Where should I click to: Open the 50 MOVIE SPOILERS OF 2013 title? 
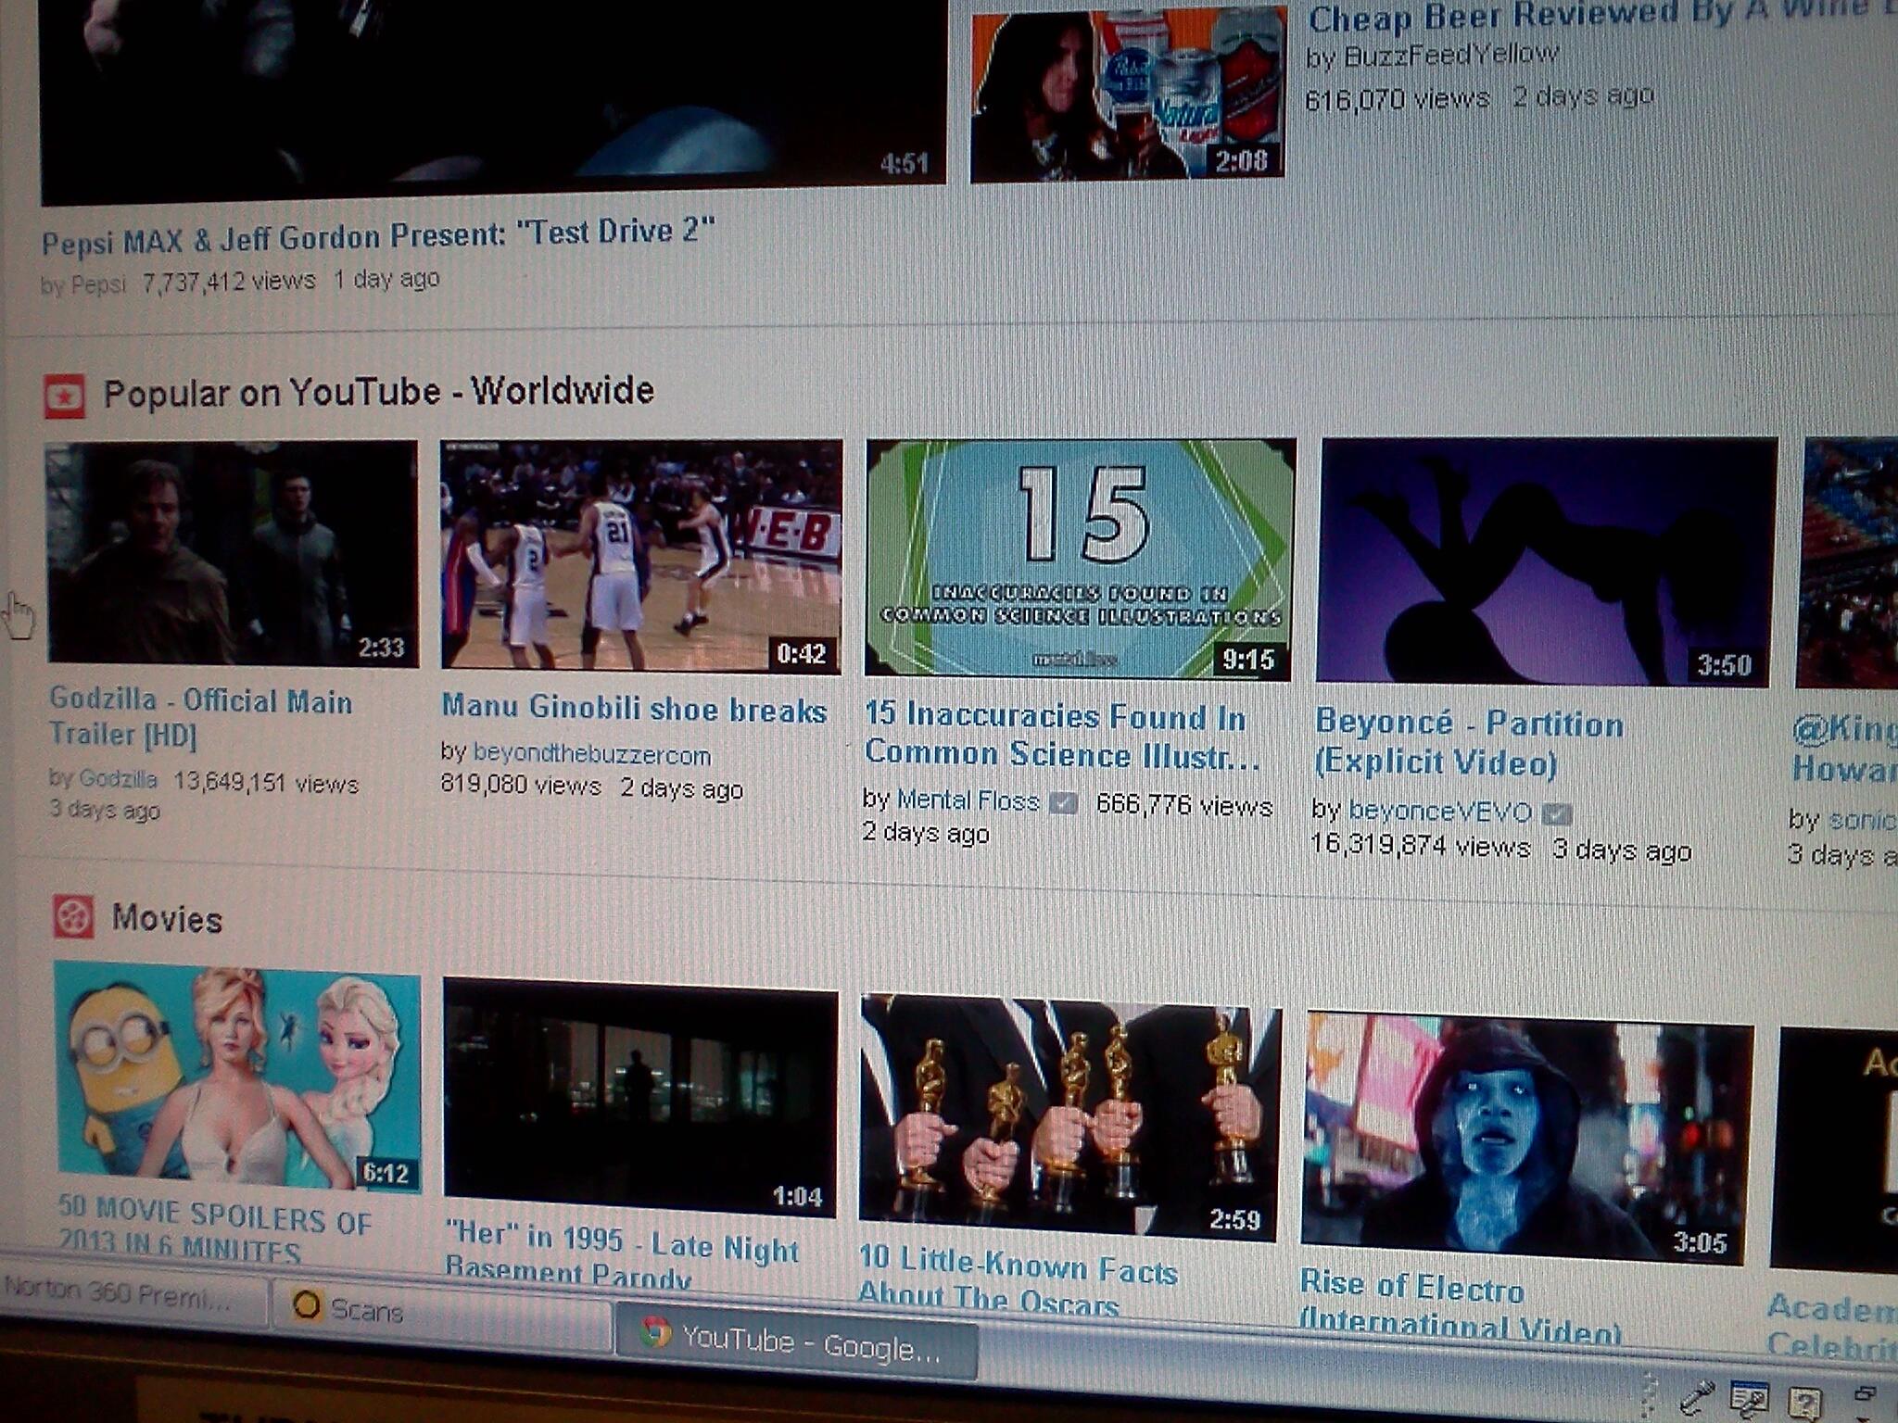click(x=215, y=1228)
